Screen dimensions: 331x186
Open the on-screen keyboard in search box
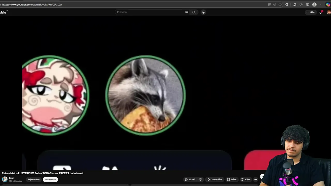(187, 12)
